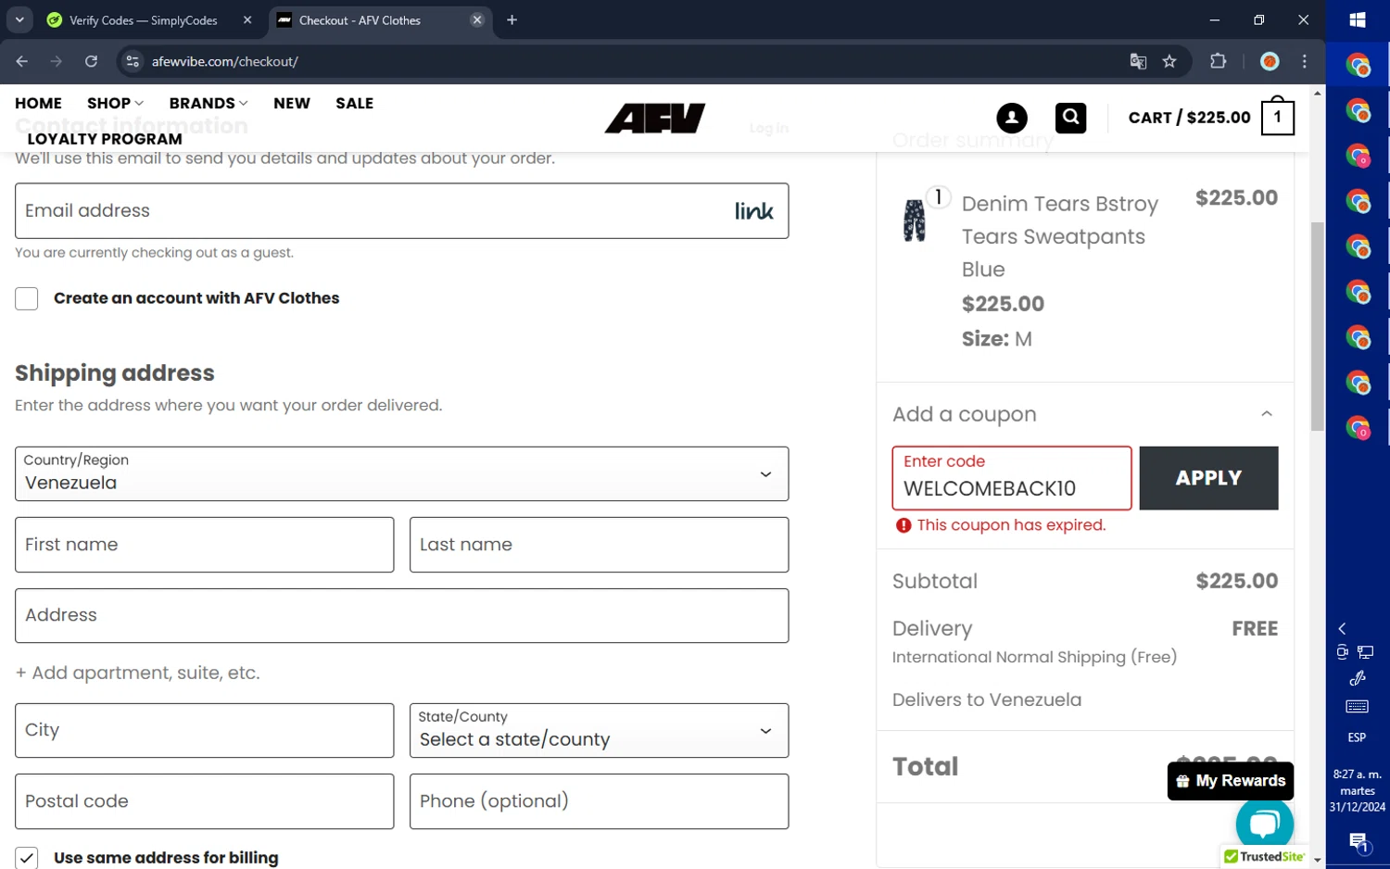Open the network monitor tray icon

(x=1366, y=652)
